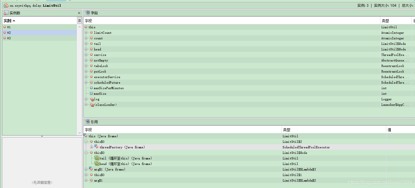
Task: Expand the this$0 LimitUtil$1 reference node
Action: point(86,175)
